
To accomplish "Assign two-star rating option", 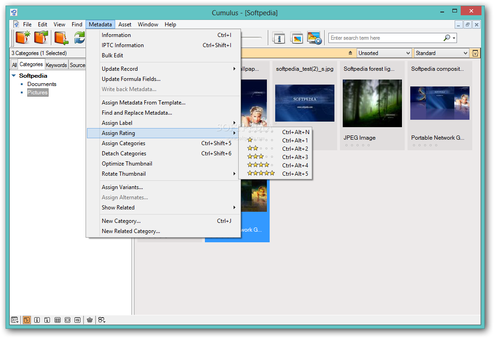I will click(275, 149).
